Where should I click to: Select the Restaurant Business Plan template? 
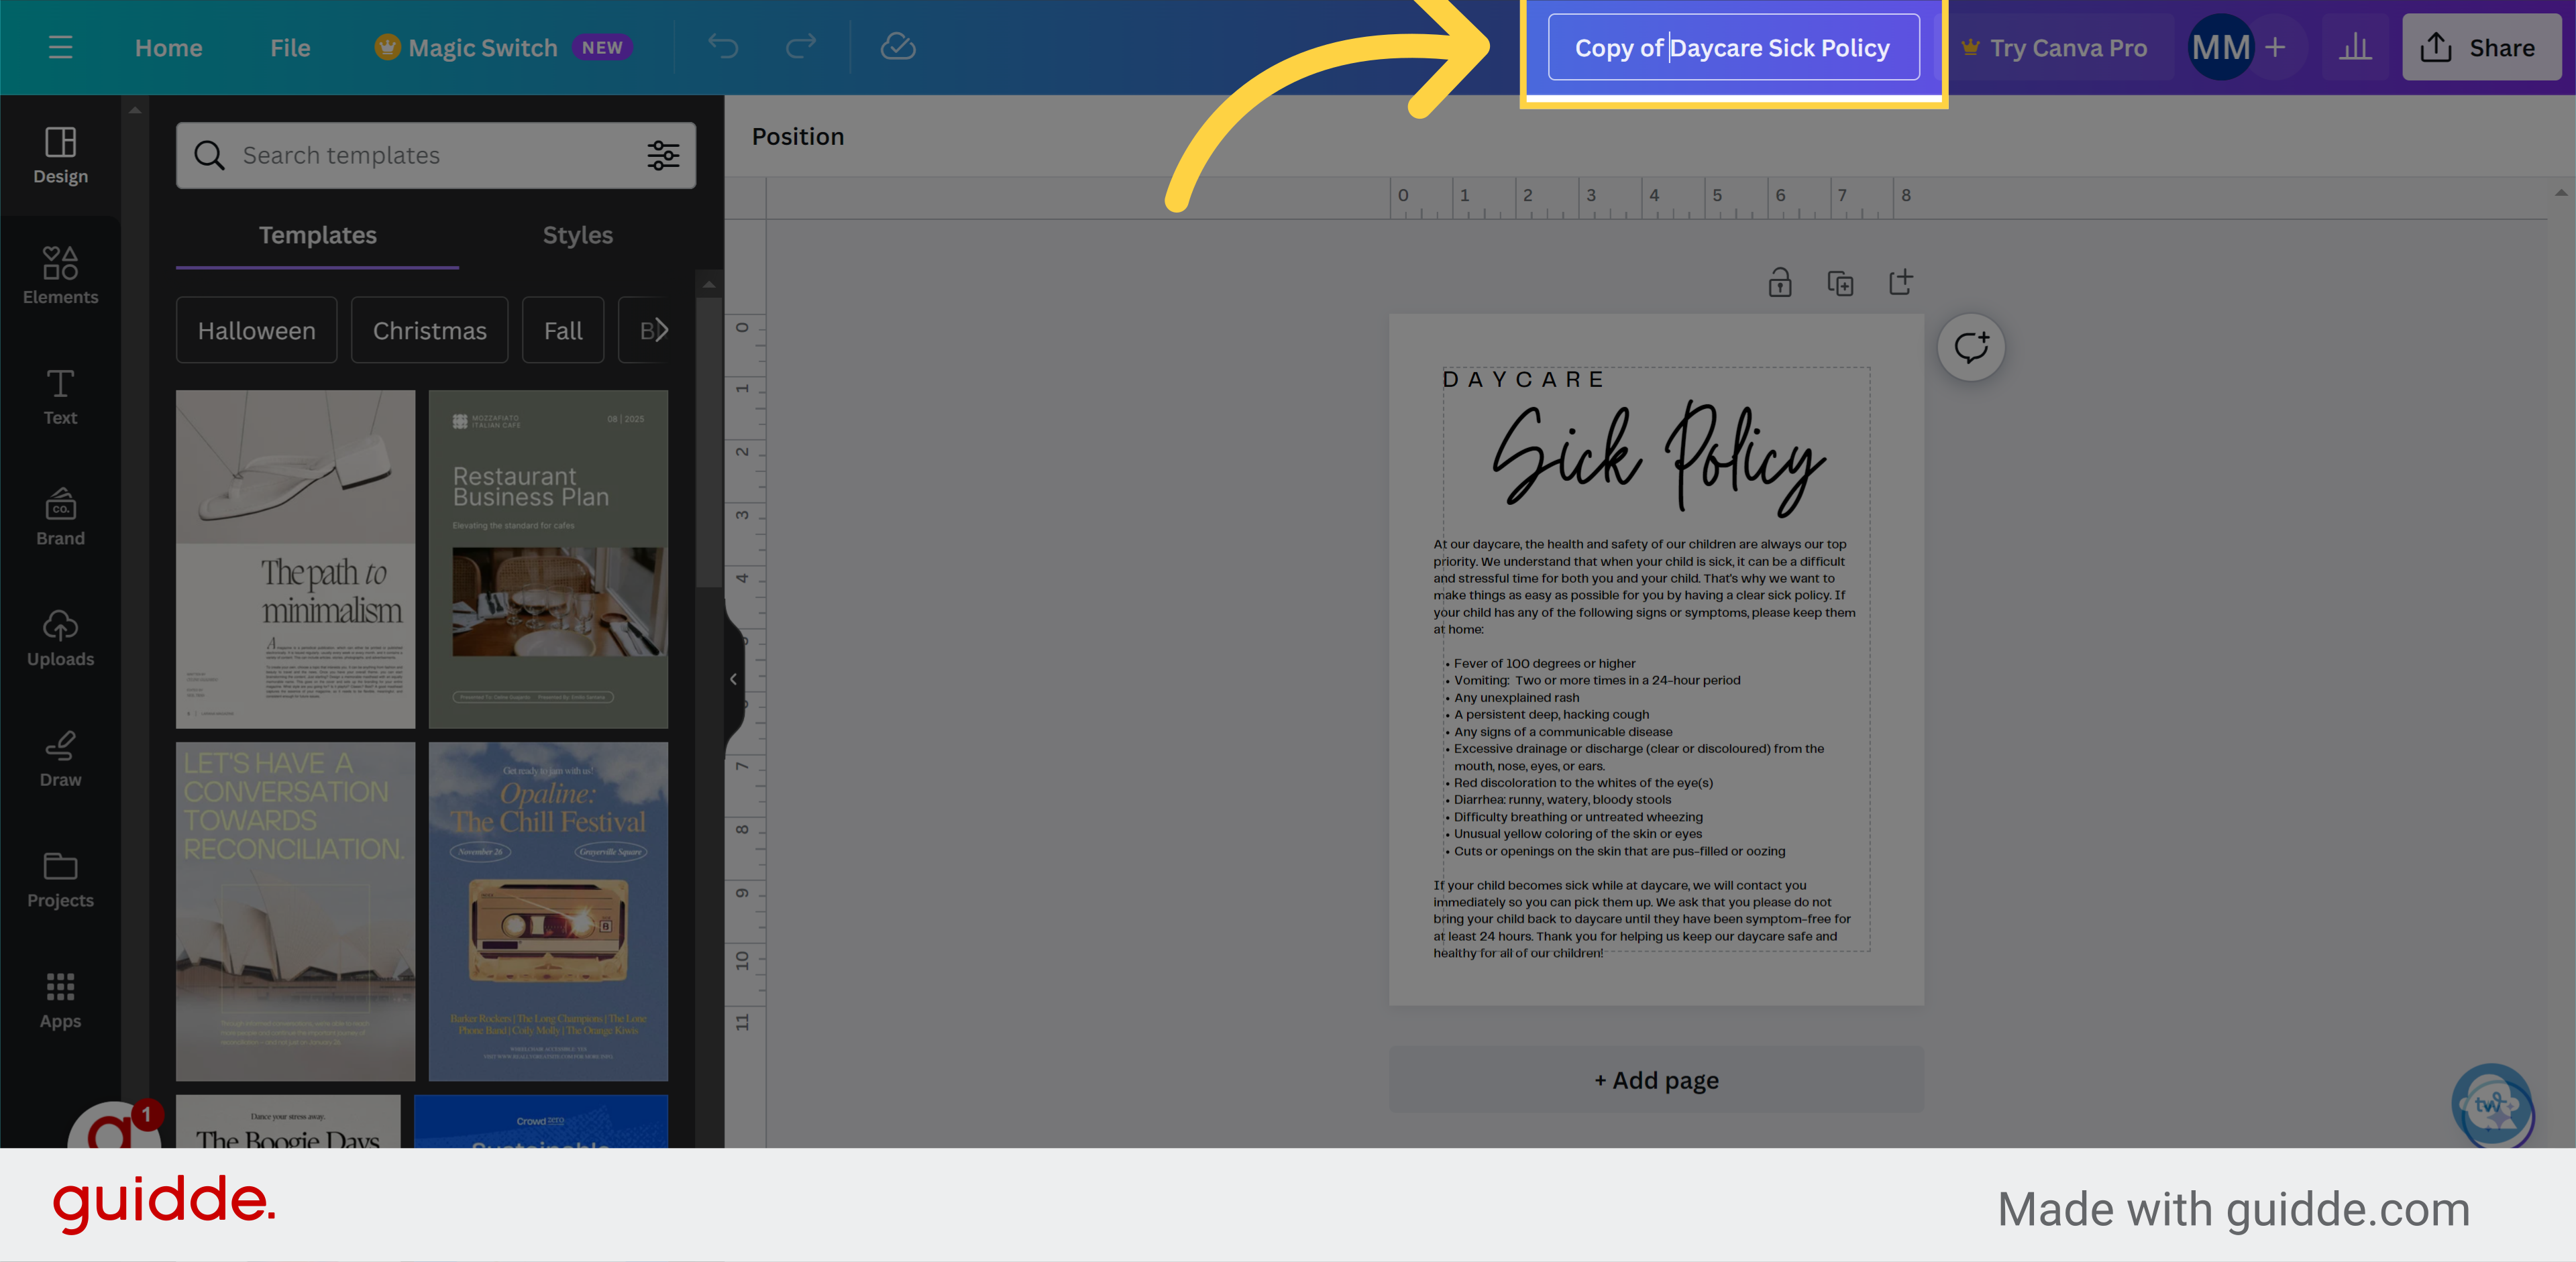pos(548,559)
